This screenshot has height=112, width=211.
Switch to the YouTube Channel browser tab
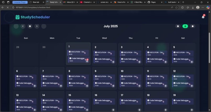pyautogui.click(x=87, y=2)
